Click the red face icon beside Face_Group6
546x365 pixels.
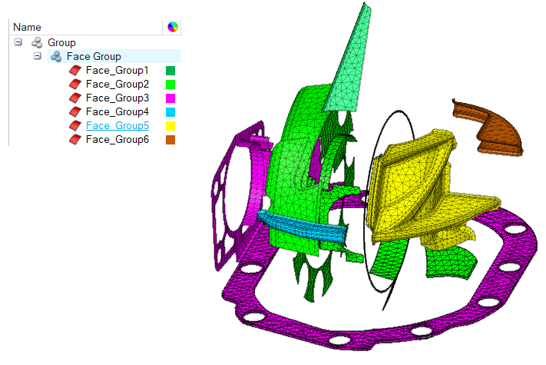75,139
